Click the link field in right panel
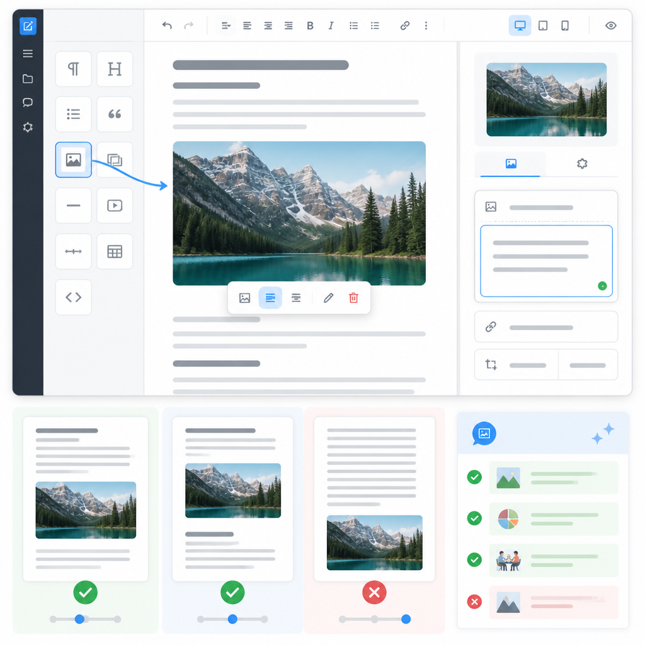This screenshot has height=645, width=645. click(546, 327)
